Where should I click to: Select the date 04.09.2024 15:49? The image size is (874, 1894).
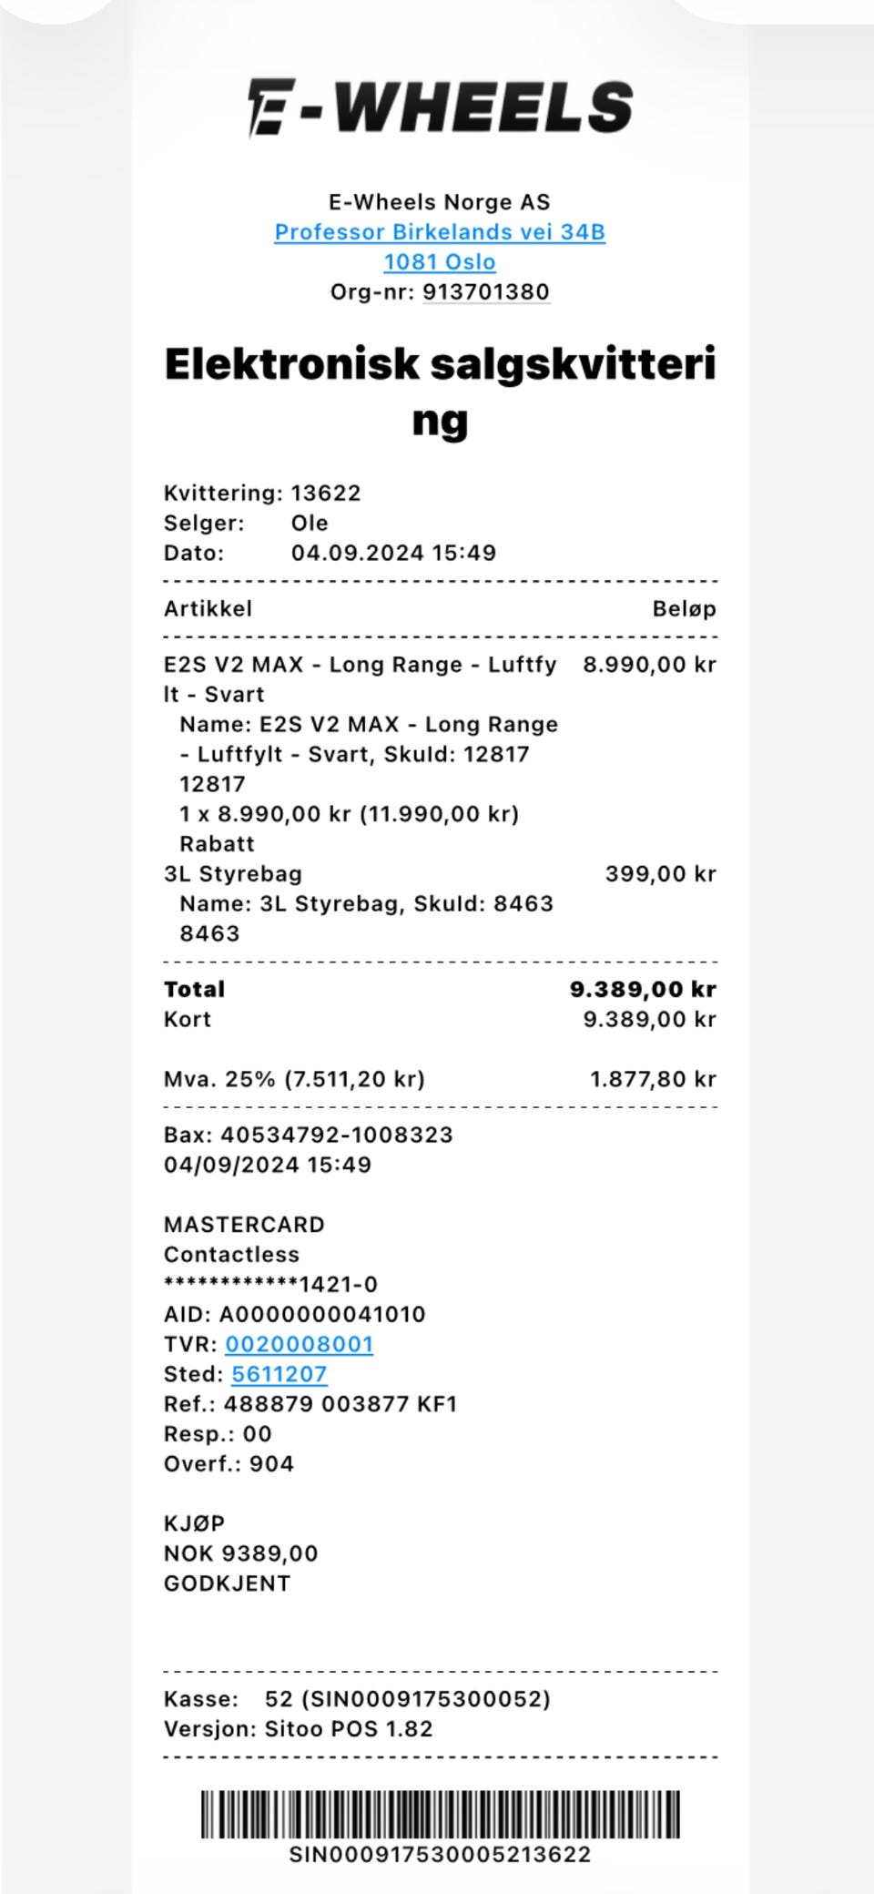tap(393, 553)
